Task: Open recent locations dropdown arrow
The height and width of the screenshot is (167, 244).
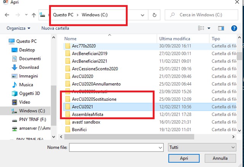Action: pyautogui.click(x=26, y=15)
